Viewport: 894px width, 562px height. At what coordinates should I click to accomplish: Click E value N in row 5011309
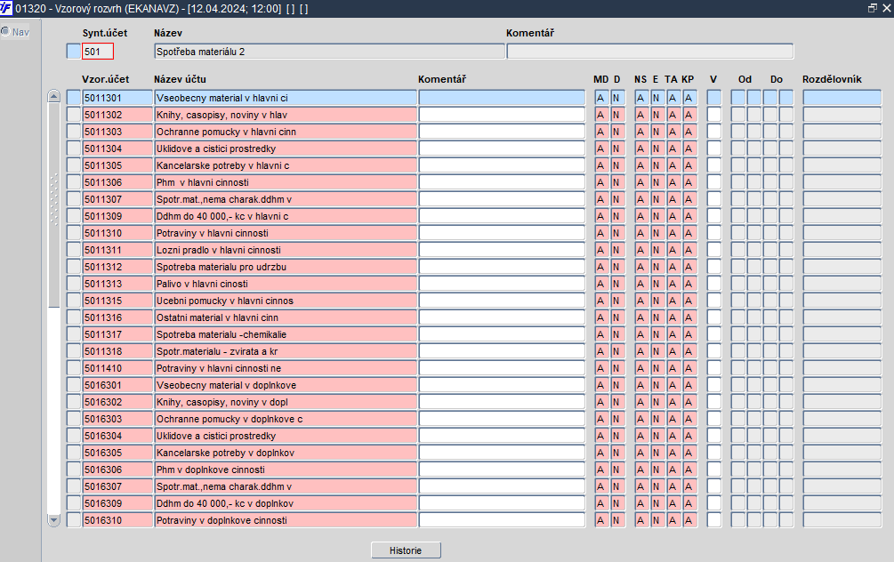click(657, 216)
